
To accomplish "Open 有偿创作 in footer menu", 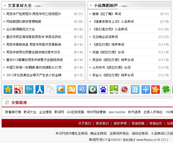I will [156, 123].
